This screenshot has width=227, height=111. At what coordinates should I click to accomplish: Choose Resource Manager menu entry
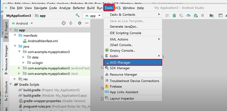[x=133, y=75]
